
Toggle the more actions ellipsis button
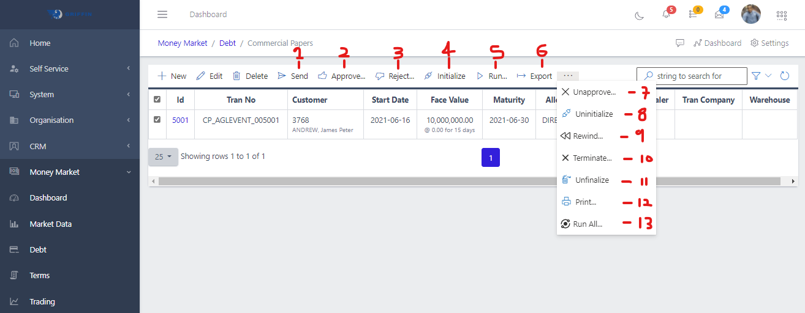568,76
